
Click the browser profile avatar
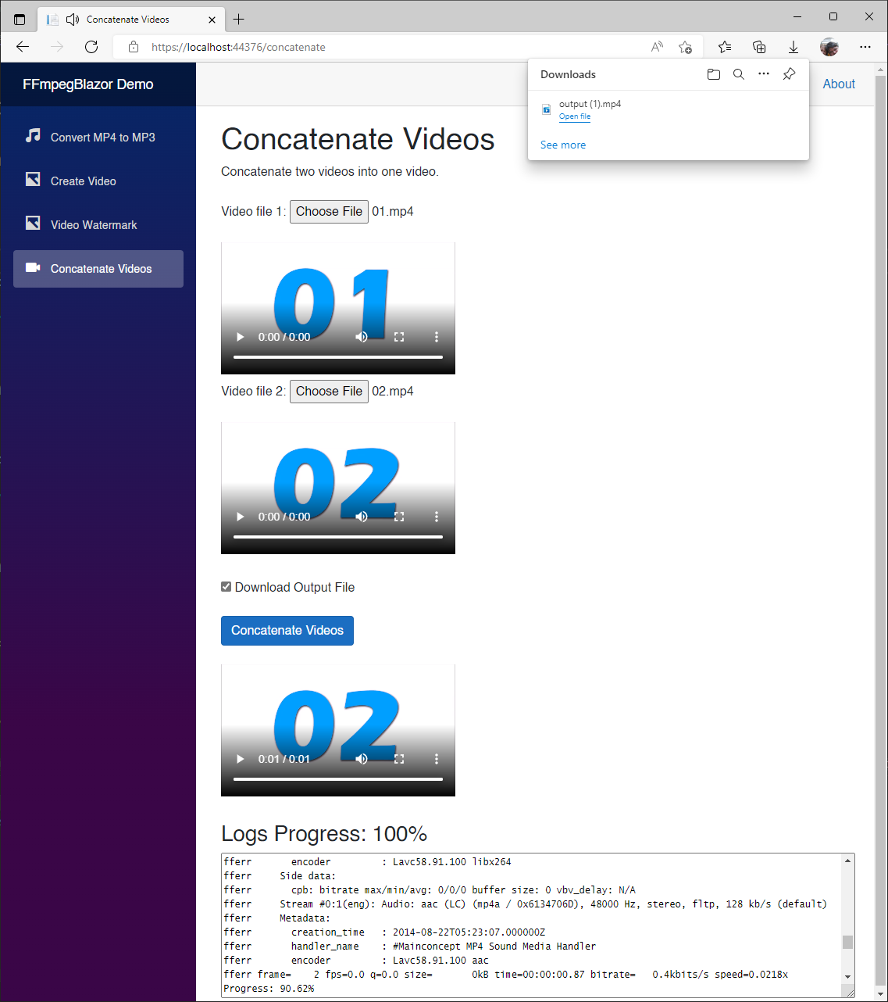[829, 47]
